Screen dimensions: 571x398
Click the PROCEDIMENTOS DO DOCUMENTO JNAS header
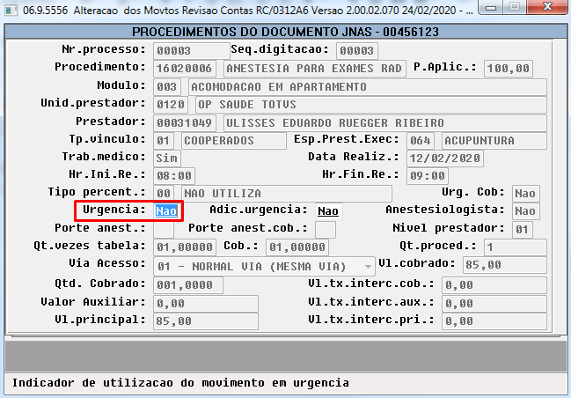[285, 32]
